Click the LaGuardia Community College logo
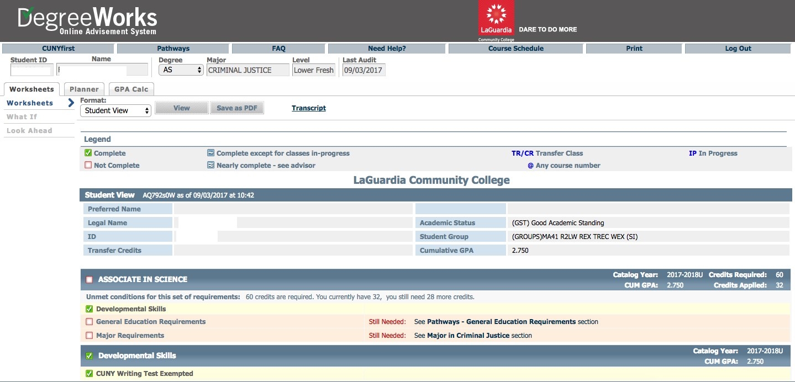Image resolution: width=795 pixels, height=382 pixels. pos(496,21)
